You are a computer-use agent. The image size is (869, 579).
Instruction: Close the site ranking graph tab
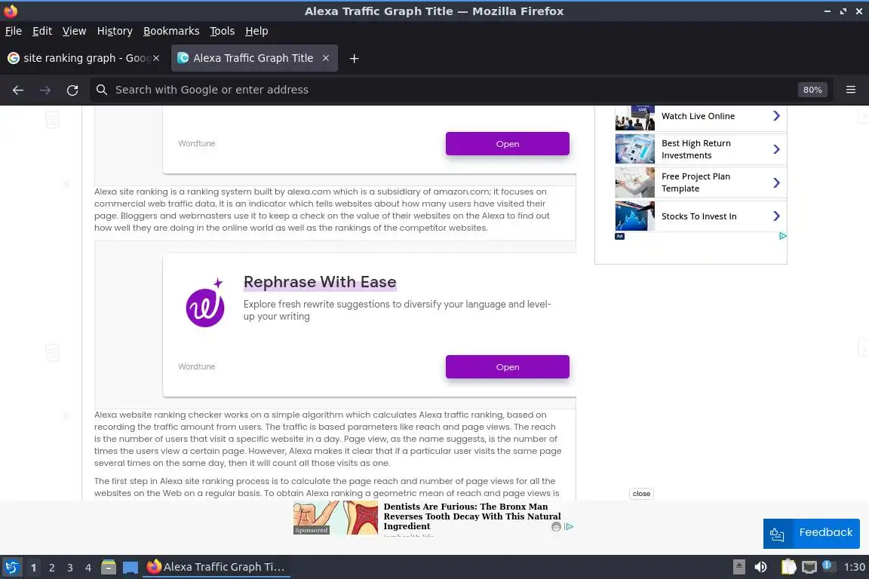(x=156, y=58)
